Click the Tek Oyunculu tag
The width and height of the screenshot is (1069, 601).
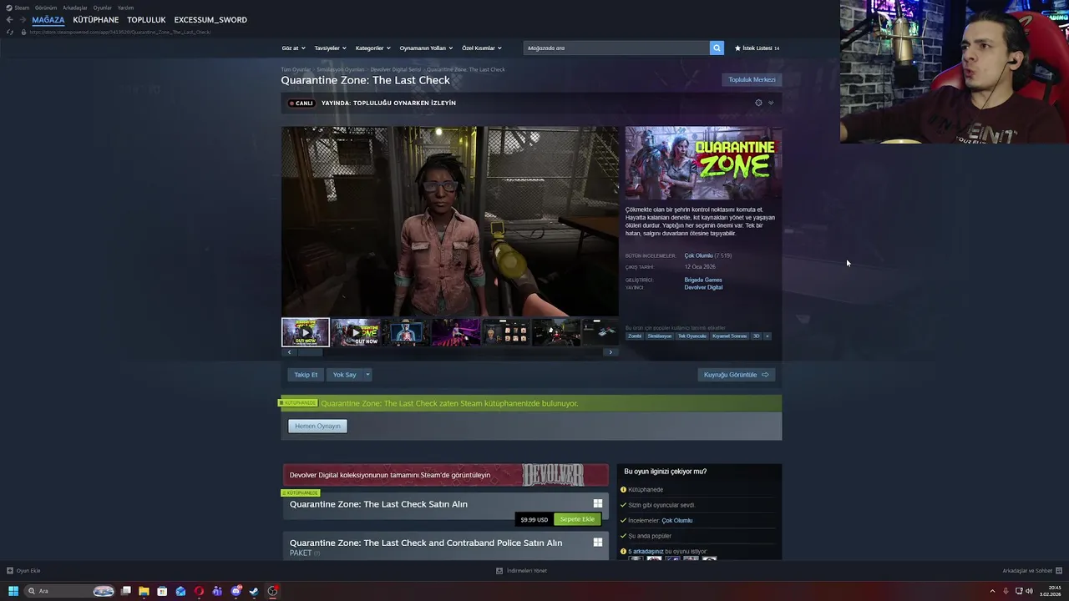click(x=692, y=336)
